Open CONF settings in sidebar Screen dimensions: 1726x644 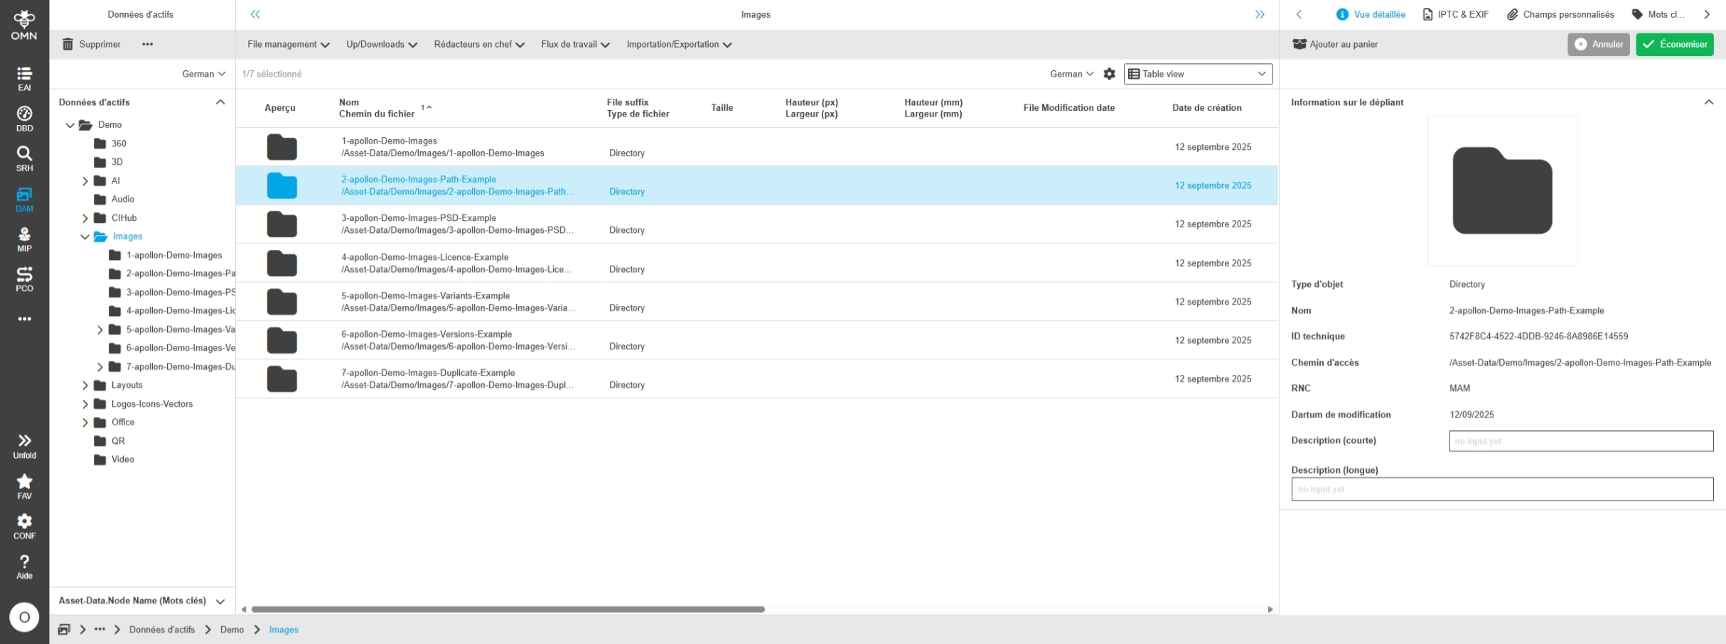[24, 525]
